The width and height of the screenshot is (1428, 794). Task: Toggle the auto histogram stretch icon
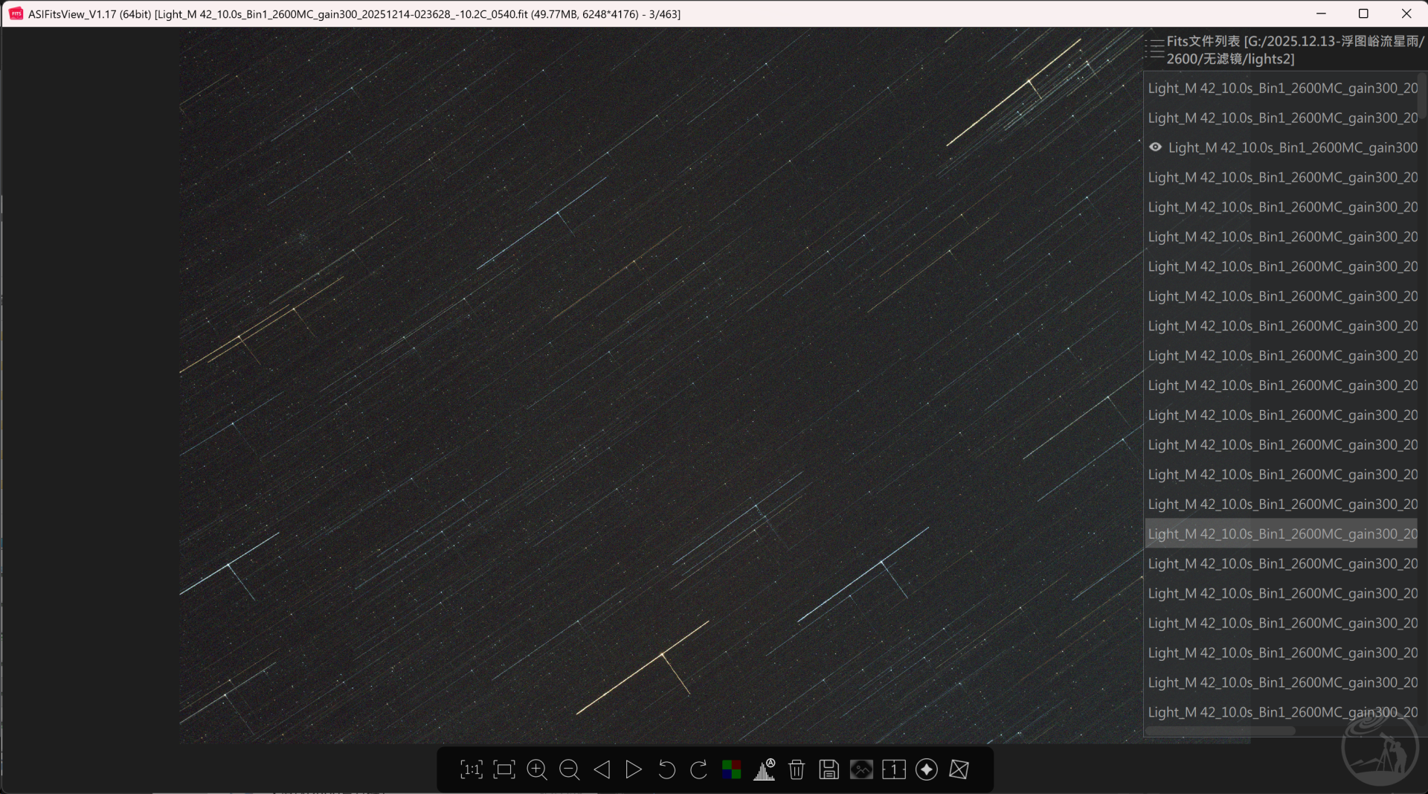764,769
